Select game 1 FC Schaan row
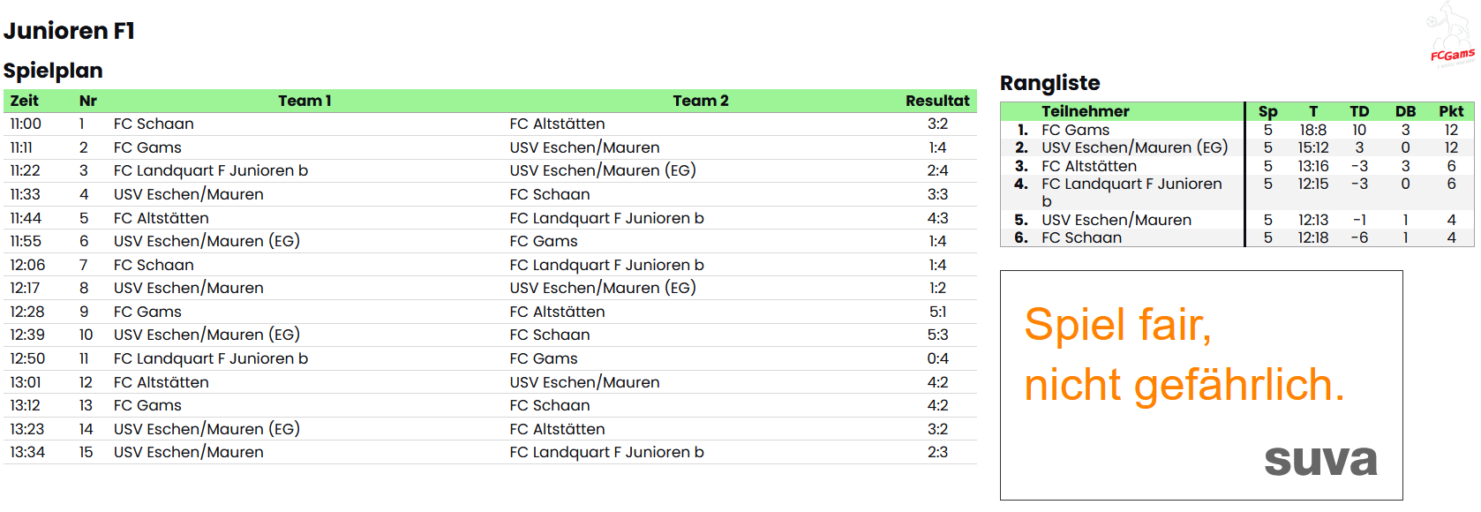1481x512 pixels. [490, 124]
